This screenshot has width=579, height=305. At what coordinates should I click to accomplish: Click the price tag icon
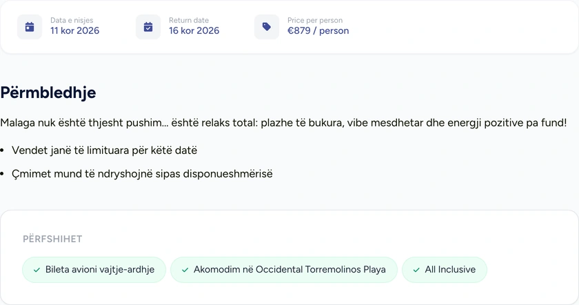point(267,27)
